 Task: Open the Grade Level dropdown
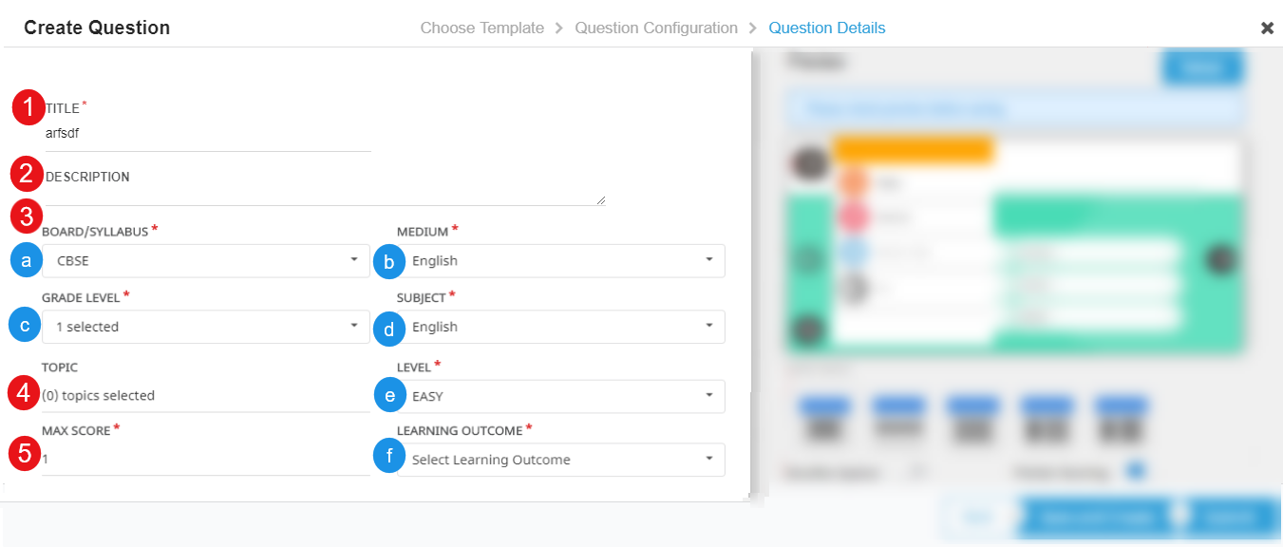205,327
